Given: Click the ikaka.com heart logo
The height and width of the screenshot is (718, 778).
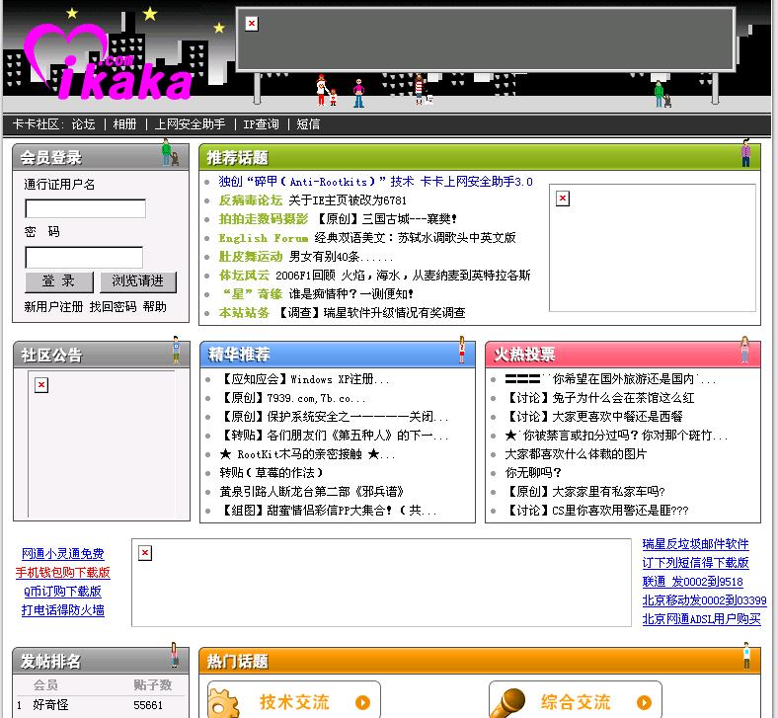Looking at the screenshot, I should [x=107, y=62].
